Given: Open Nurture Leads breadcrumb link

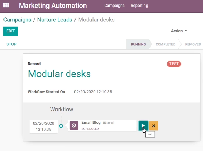Looking at the screenshot, I should point(55,20).
